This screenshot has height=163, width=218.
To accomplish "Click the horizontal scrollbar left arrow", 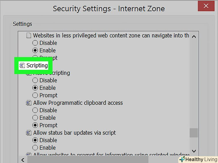I will (x=22, y=160).
